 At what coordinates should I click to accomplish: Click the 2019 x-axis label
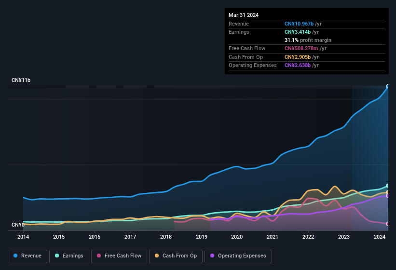click(201, 237)
